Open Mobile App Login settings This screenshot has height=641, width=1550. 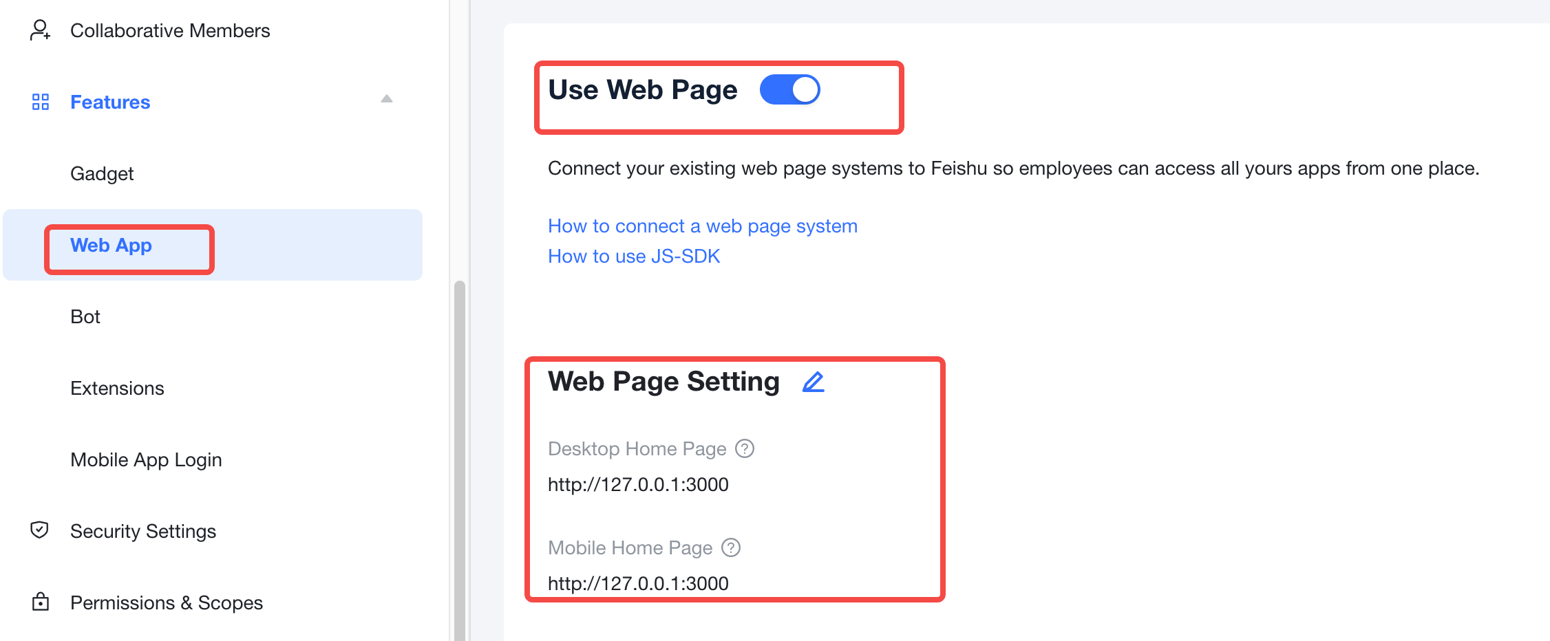[x=146, y=459]
